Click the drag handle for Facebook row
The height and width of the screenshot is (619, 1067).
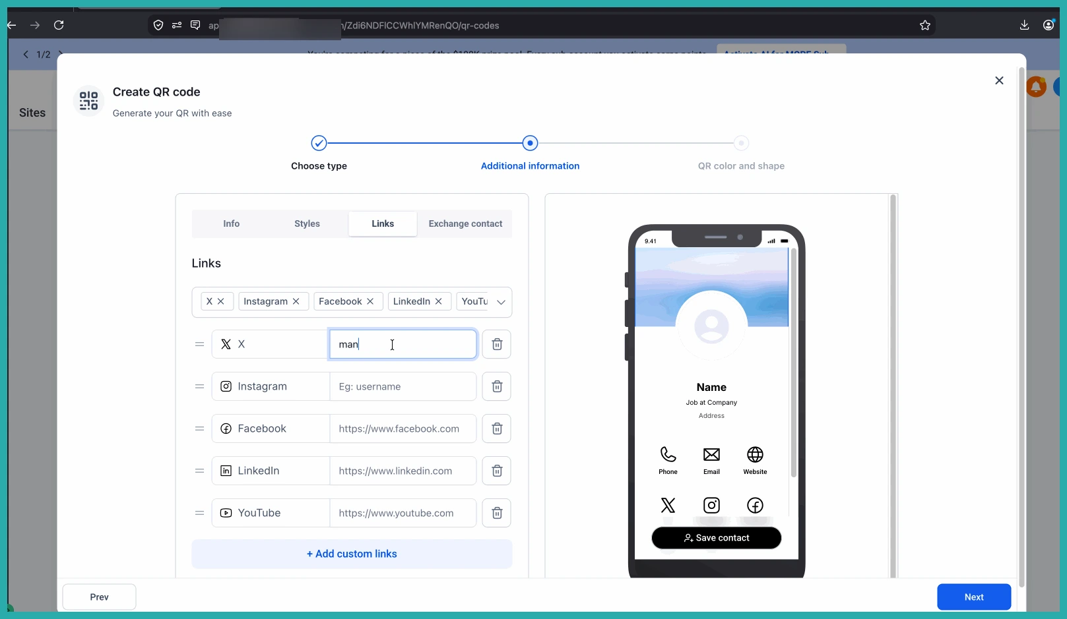(x=199, y=428)
